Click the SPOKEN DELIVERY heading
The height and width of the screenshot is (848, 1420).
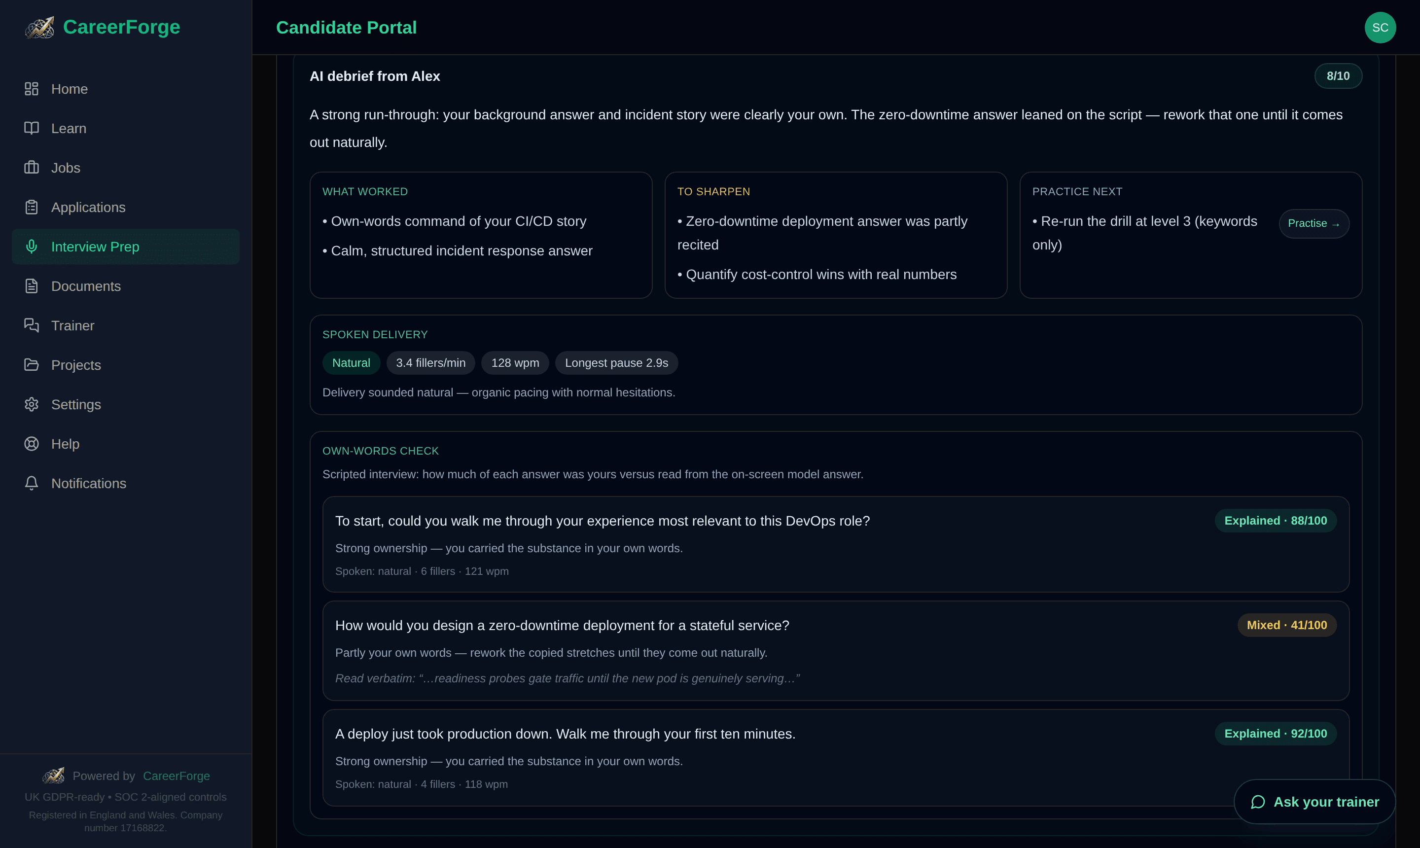click(x=375, y=335)
